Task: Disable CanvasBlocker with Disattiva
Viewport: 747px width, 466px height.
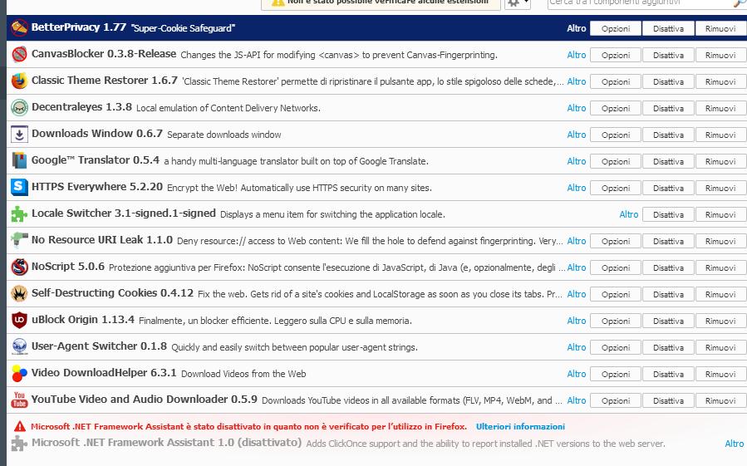Action: (668, 56)
